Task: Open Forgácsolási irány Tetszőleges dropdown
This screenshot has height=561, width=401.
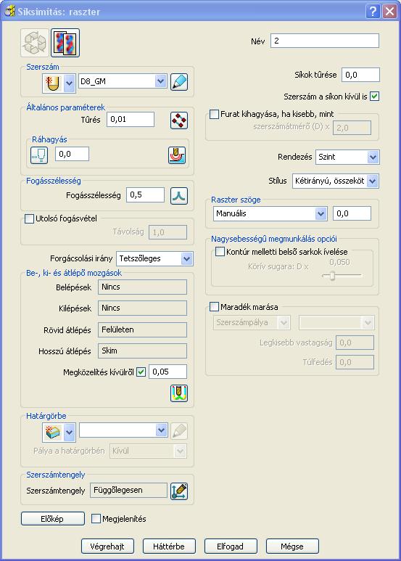Action: click(154, 258)
